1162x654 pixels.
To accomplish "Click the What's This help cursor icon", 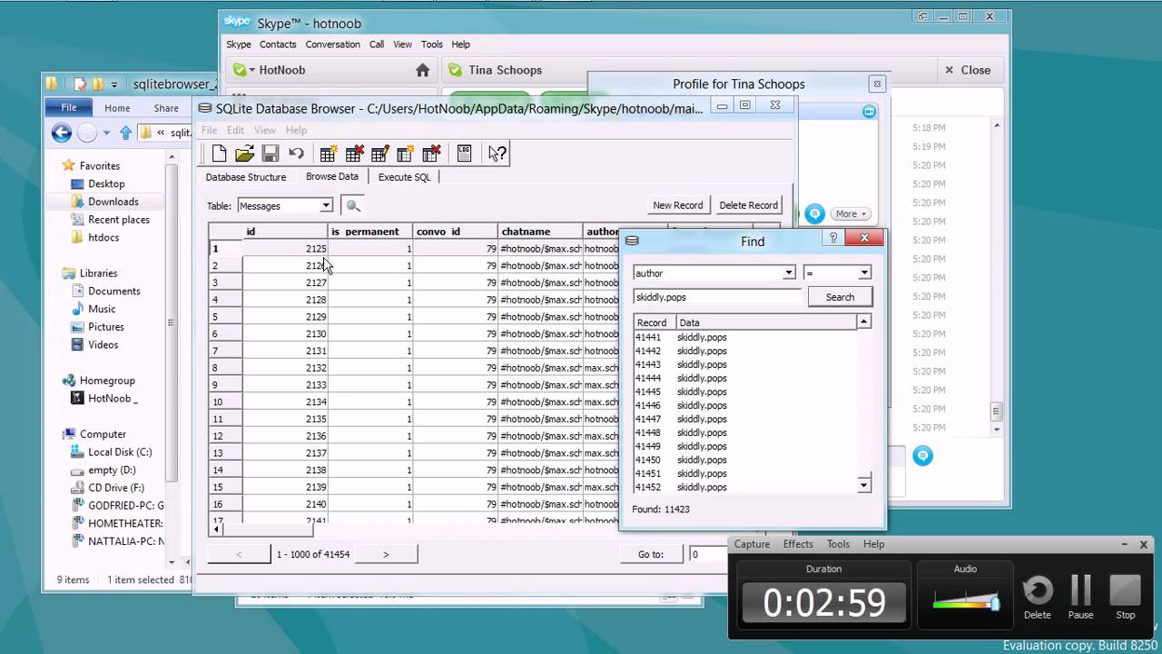I will tap(497, 154).
